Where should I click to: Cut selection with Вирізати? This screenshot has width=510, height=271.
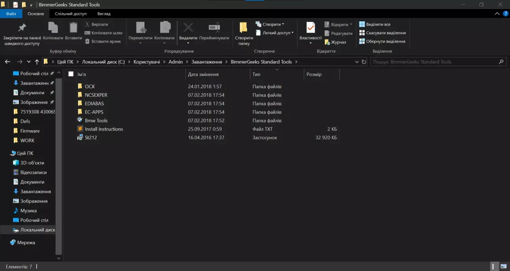[x=96, y=24]
